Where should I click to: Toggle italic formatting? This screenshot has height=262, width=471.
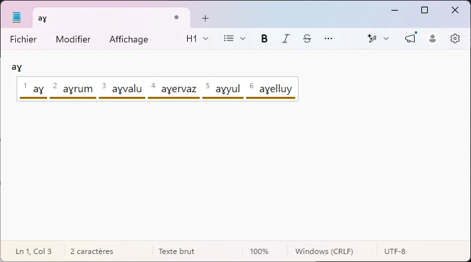click(286, 38)
